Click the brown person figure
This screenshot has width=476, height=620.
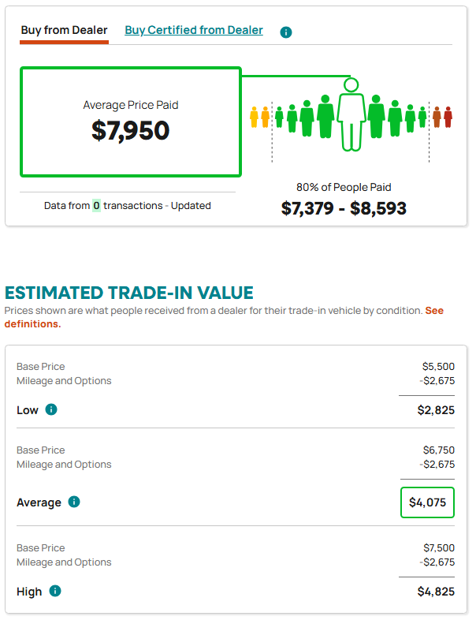click(437, 117)
